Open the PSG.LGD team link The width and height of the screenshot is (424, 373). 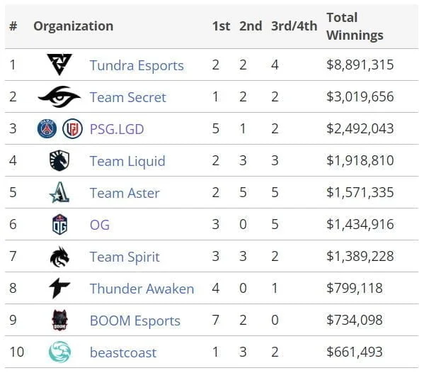pos(117,129)
